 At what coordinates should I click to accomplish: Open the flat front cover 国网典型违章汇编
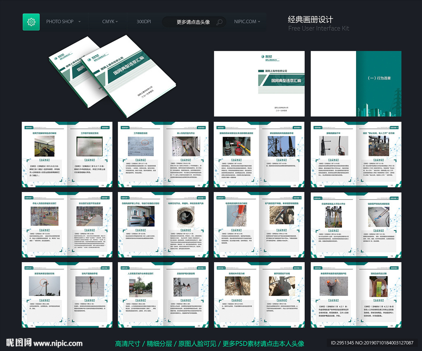click(259, 84)
